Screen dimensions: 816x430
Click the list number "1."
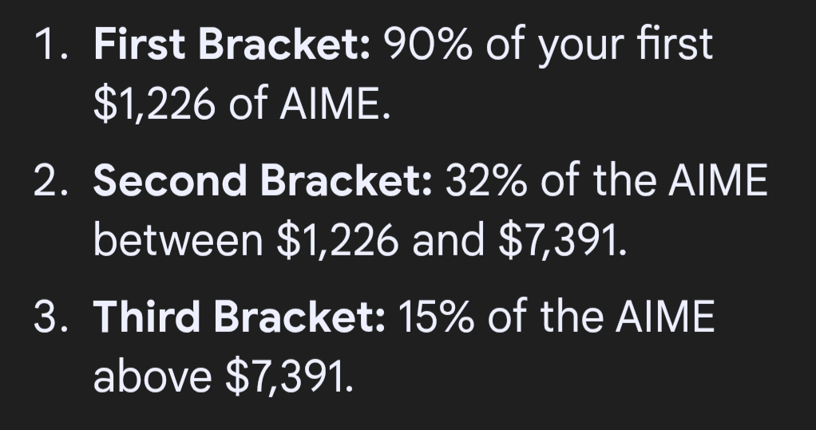(51, 48)
